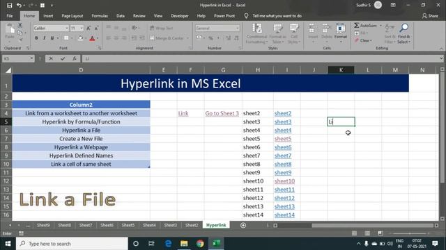The width and height of the screenshot is (446, 250).
Task: Select column K header
Action: pos(341,70)
